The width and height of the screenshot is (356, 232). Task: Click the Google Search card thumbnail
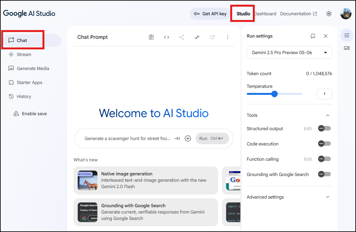(88, 212)
